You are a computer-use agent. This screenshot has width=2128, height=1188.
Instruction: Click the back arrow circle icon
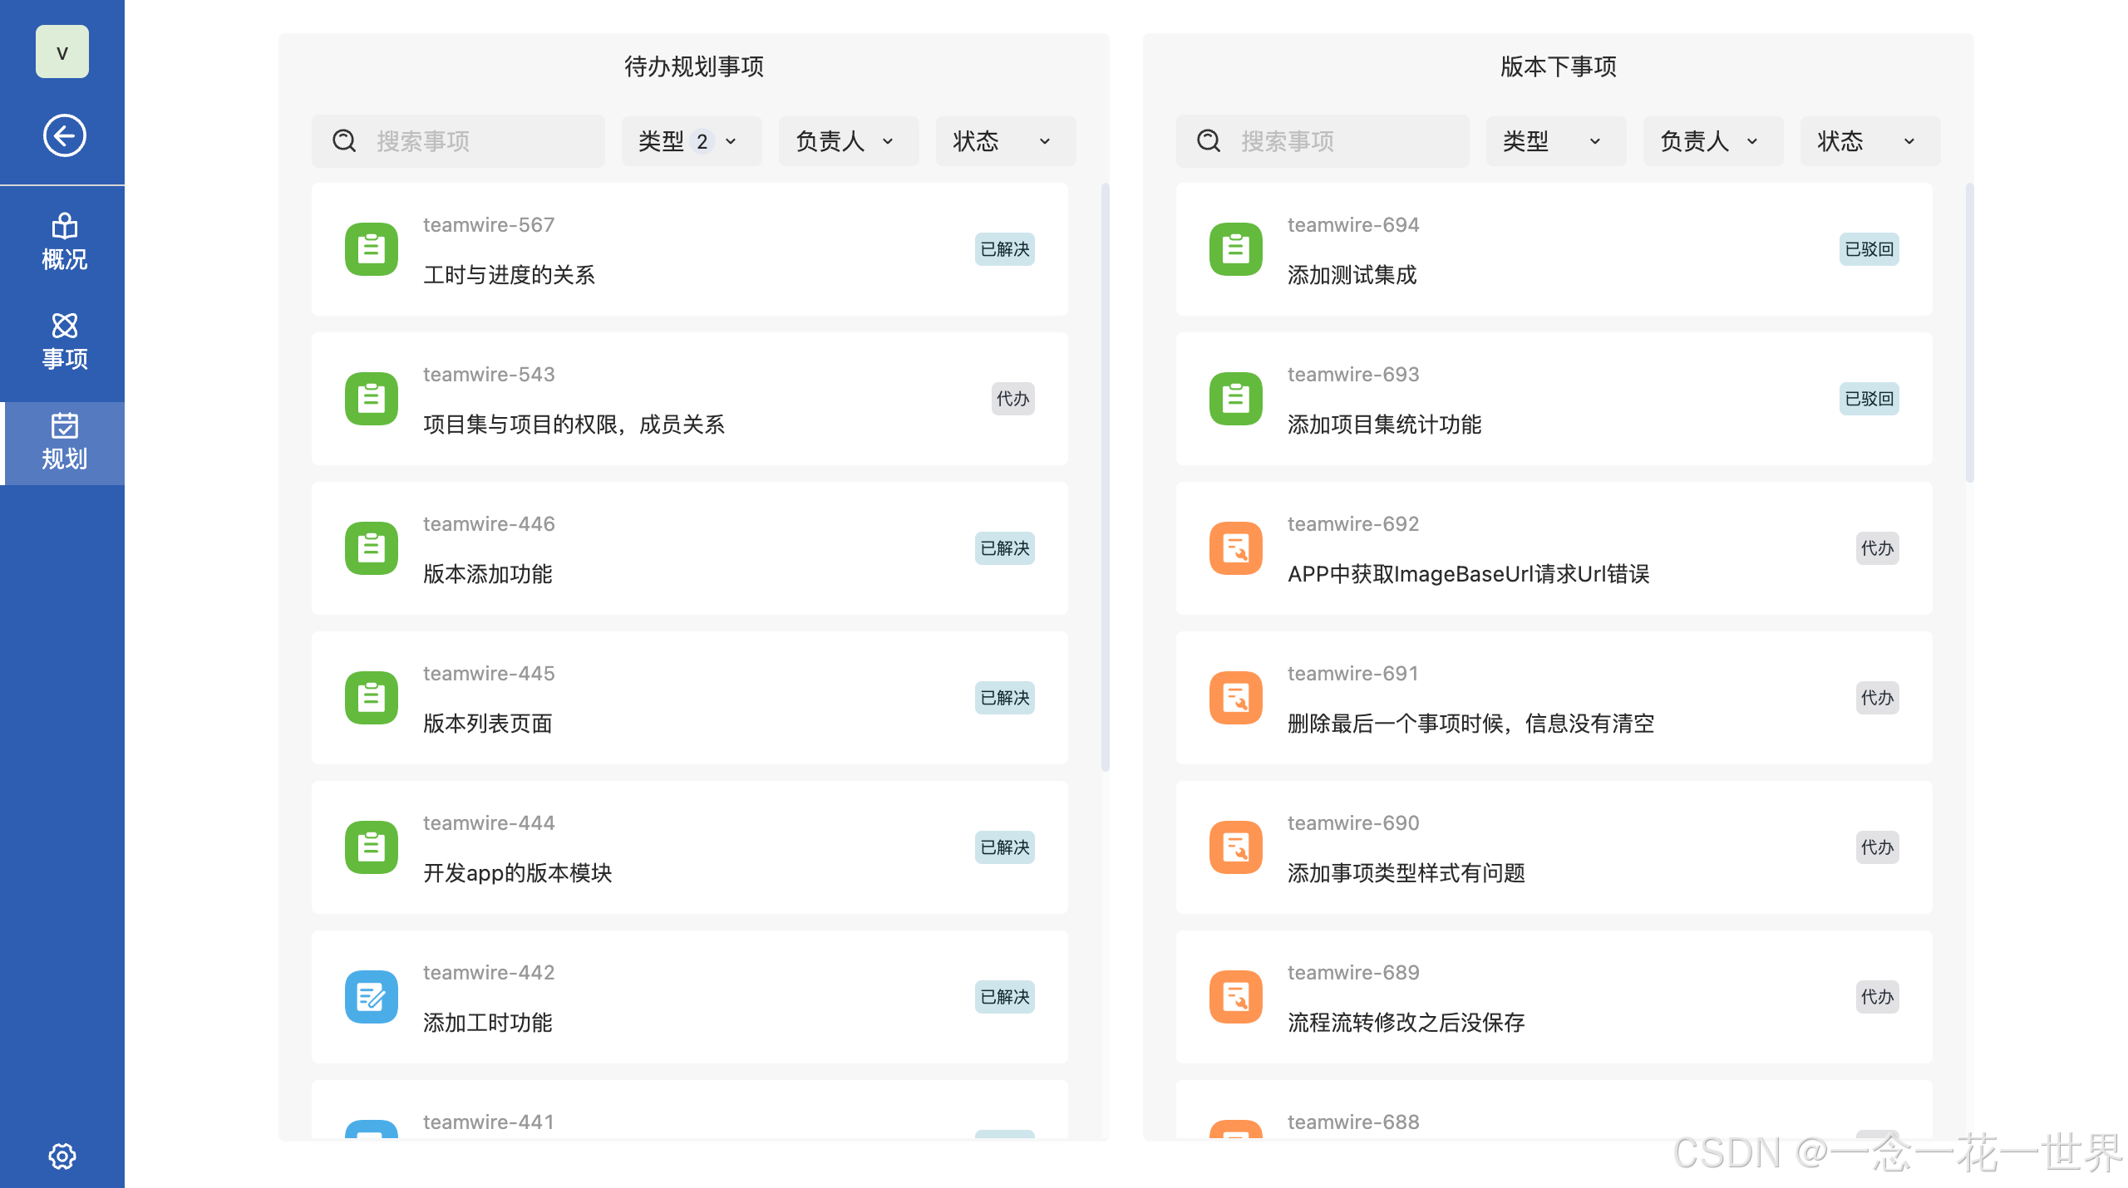tap(64, 135)
